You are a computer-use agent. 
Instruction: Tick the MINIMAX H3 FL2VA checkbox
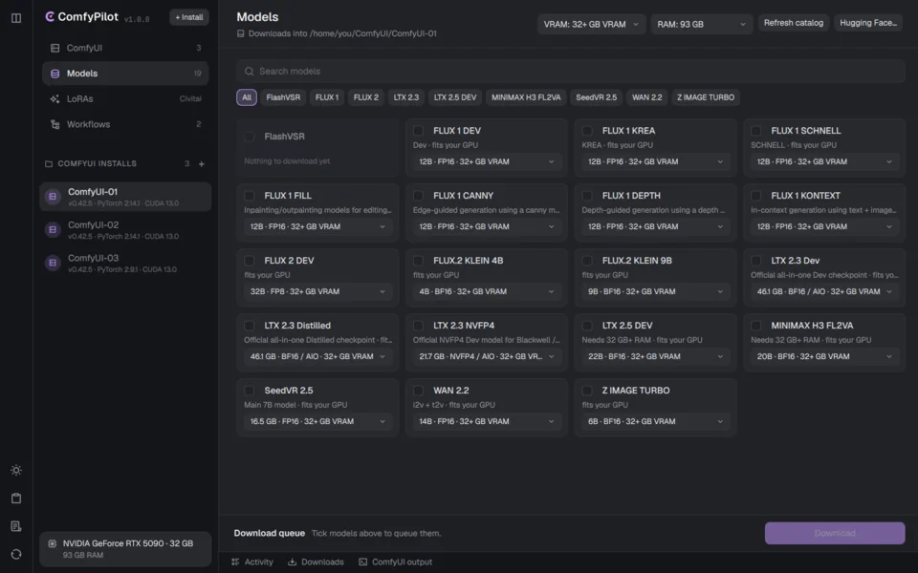[756, 325]
